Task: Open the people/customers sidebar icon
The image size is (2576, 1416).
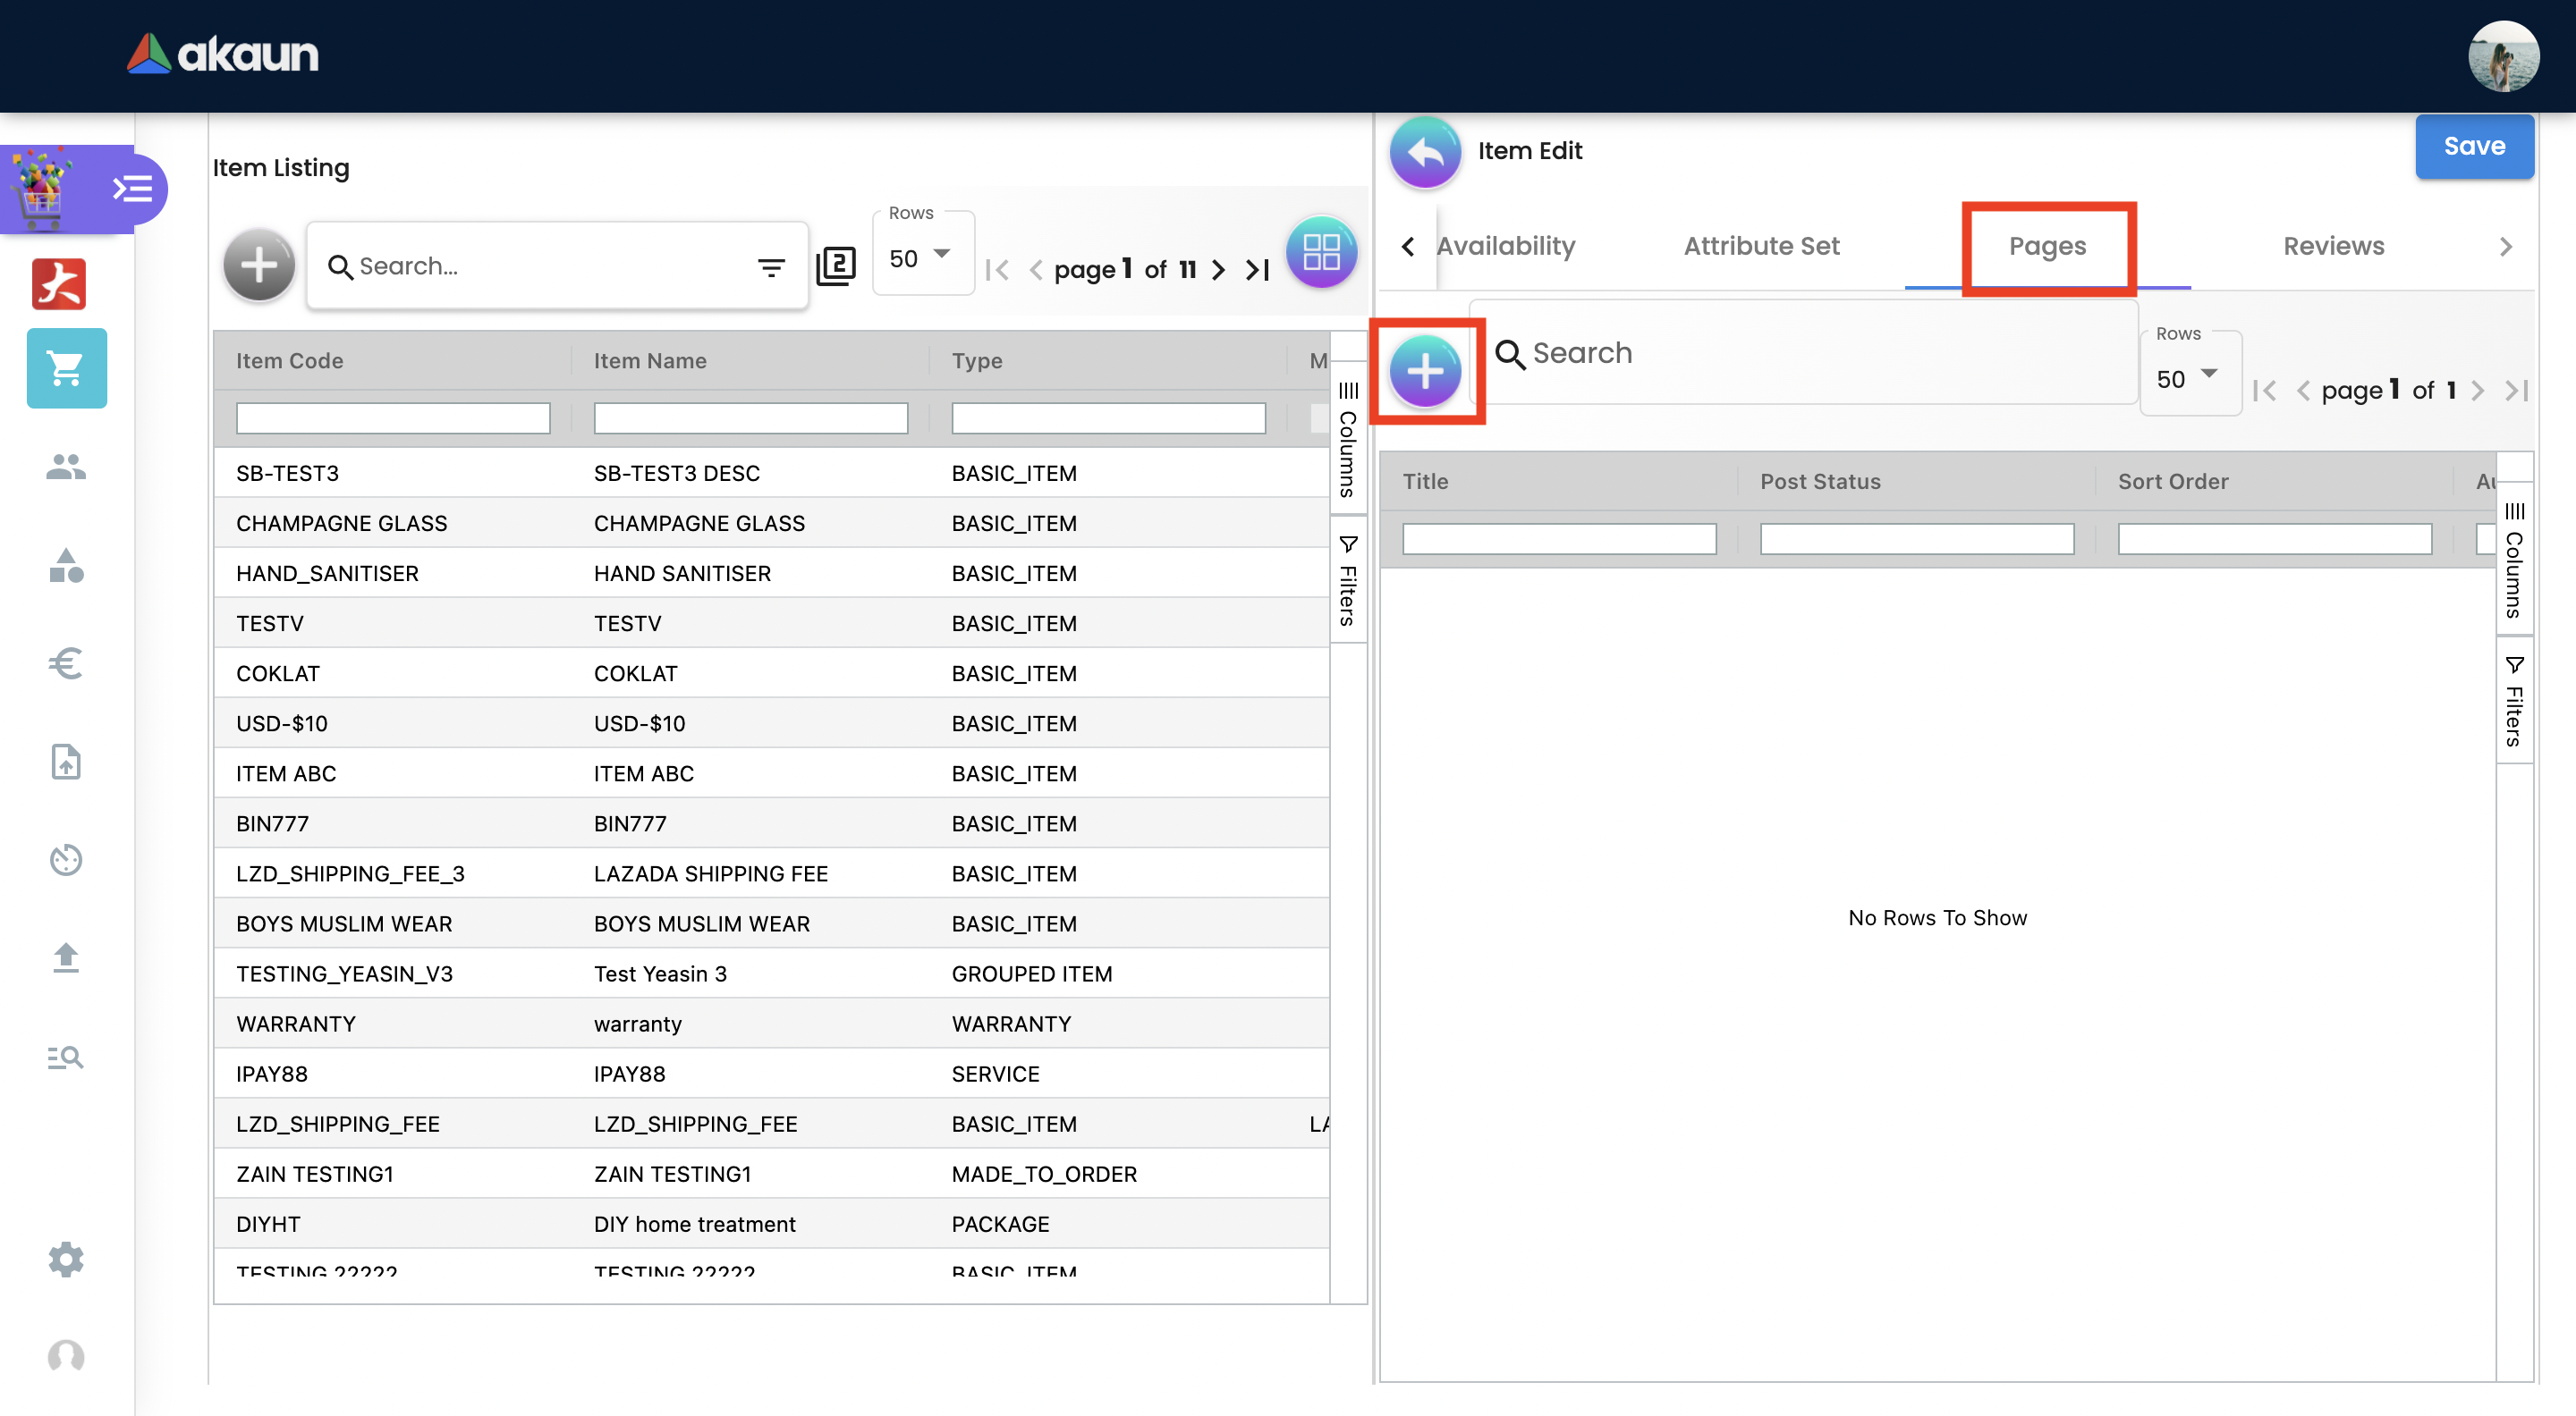Action: (x=66, y=467)
